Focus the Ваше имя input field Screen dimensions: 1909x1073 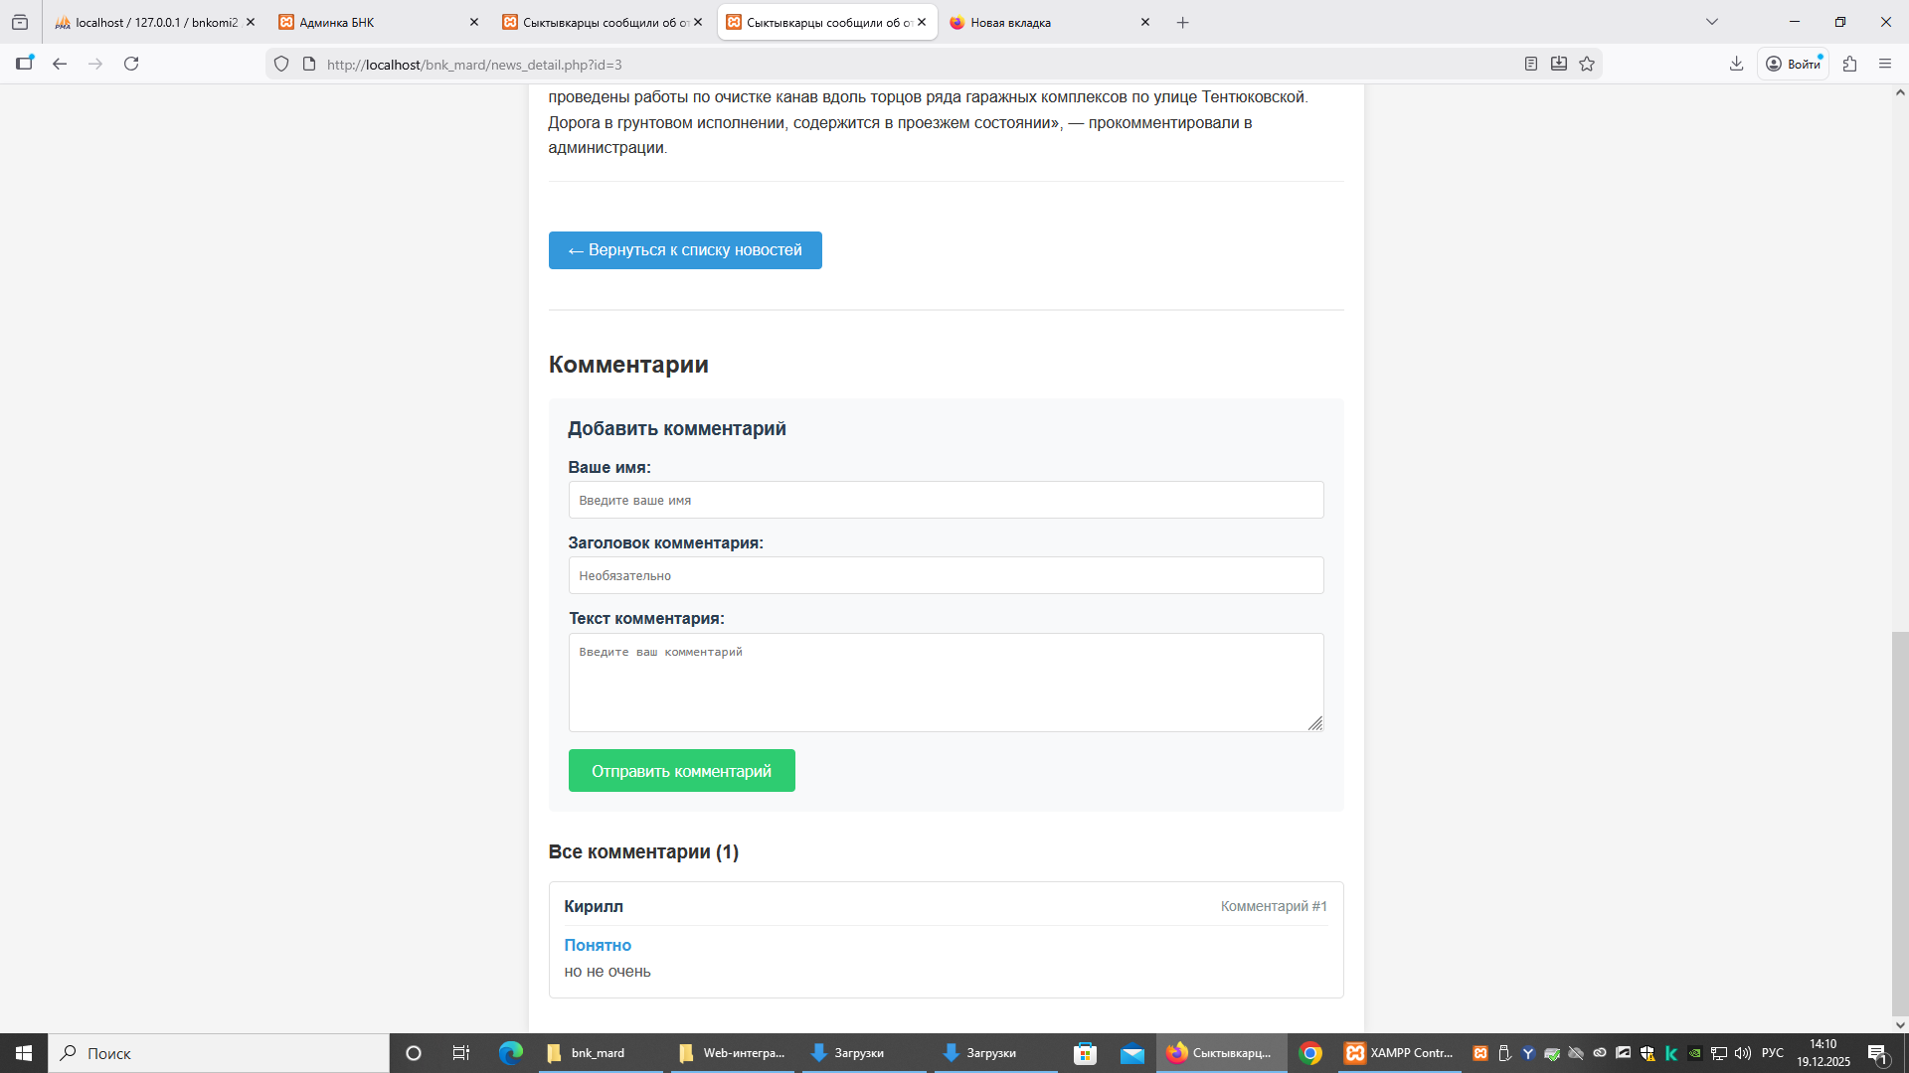tap(945, 500)
